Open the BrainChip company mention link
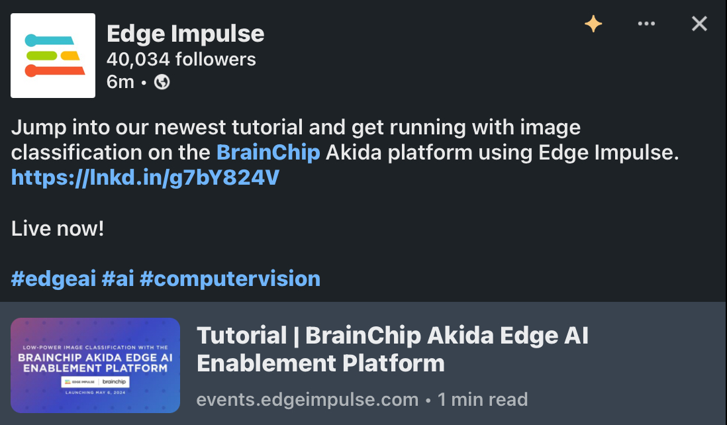Viewport: 727px width, 425px height. click(x=268, y=152)
